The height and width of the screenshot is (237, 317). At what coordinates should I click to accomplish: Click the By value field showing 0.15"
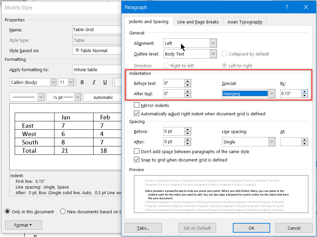point(291,94)
